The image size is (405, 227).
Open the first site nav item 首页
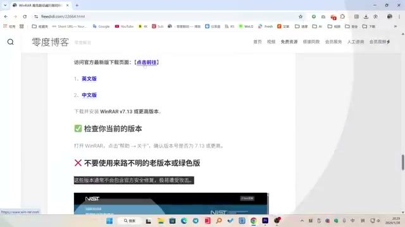pyautogui.click(x=258, y=42)
